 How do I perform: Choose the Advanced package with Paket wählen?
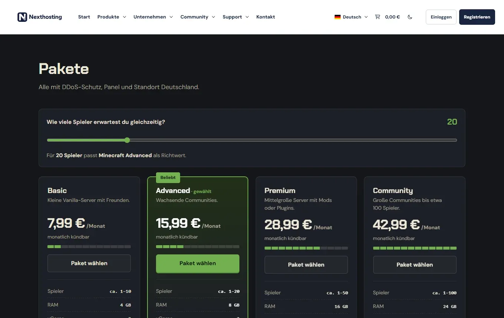(198, 264)
